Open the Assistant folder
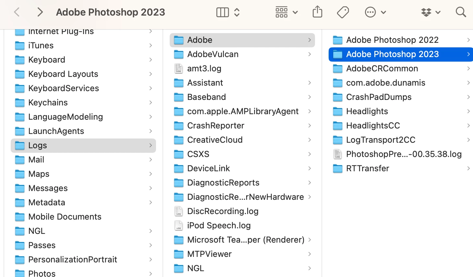The height and width of the screenshot is (277, 473). (x=242, y=83)
